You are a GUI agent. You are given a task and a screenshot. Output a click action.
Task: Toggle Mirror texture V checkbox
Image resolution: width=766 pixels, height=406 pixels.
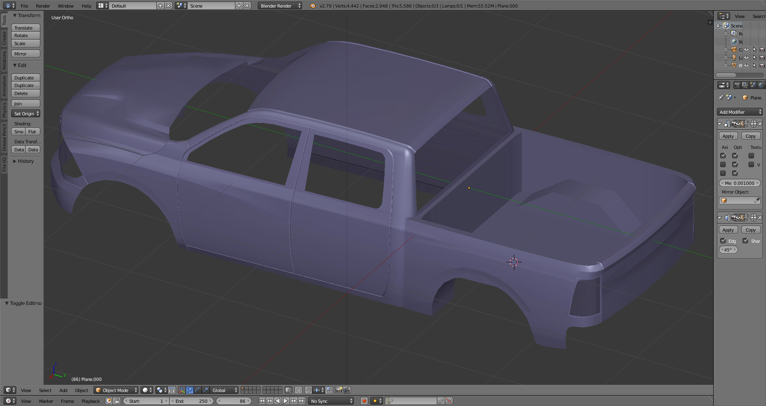tap(751, 164)
